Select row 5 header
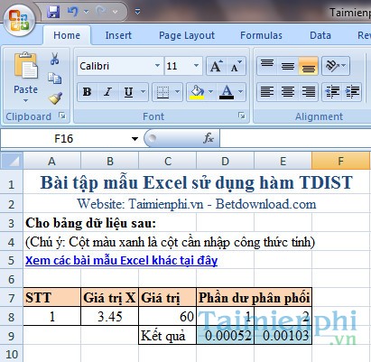 pyautogui.click(x=12, y=261)
